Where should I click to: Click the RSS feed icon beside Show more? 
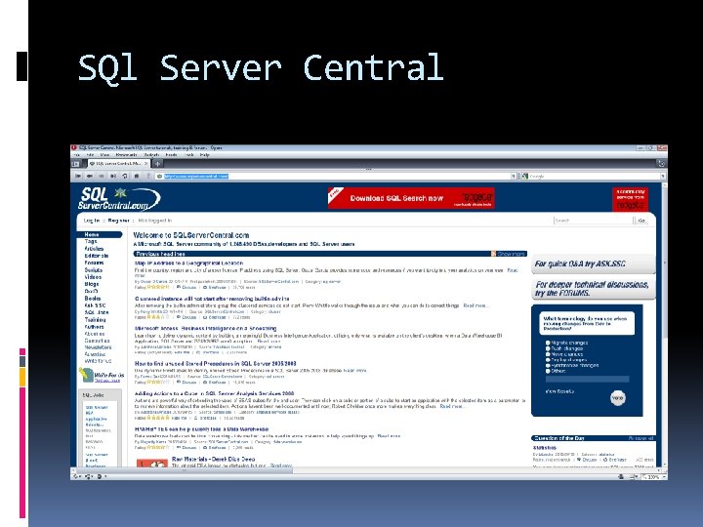click(x=494, y=254)
